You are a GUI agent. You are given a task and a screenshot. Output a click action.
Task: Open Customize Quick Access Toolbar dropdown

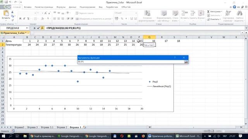[21, 2]
